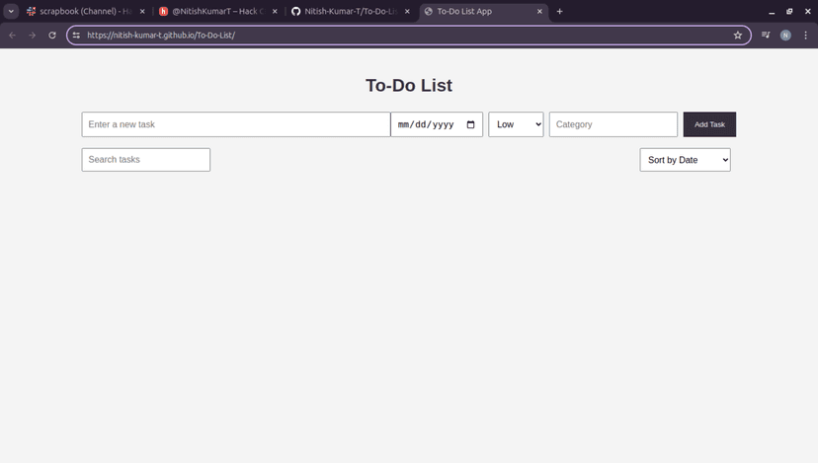Focus the Category input field
The width and height of the screenshot is (818, 463).
(613, 124)
